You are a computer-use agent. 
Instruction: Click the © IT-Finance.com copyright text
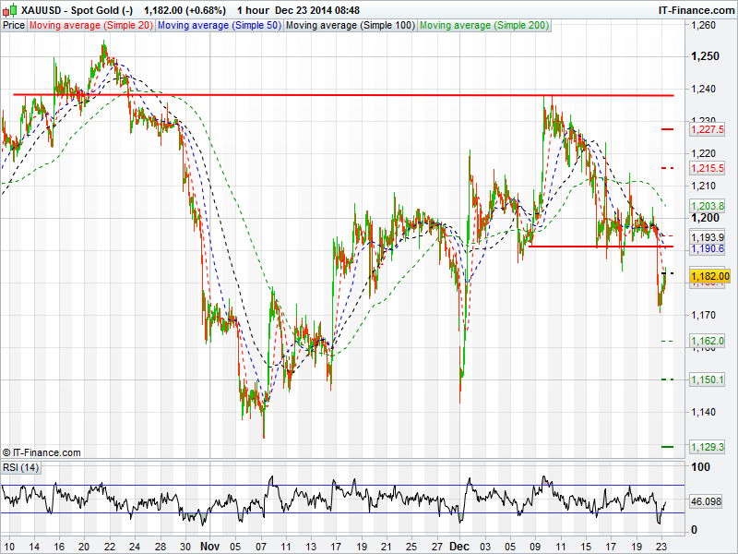coord(42,452)
